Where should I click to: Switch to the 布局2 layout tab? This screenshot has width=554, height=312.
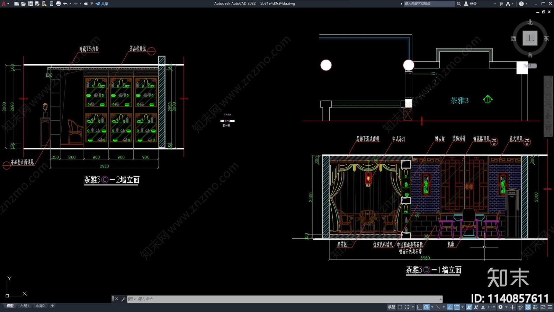[x=40, y=306]
